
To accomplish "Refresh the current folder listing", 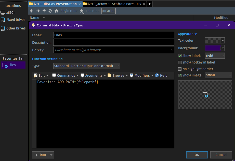I will point(50,11).
